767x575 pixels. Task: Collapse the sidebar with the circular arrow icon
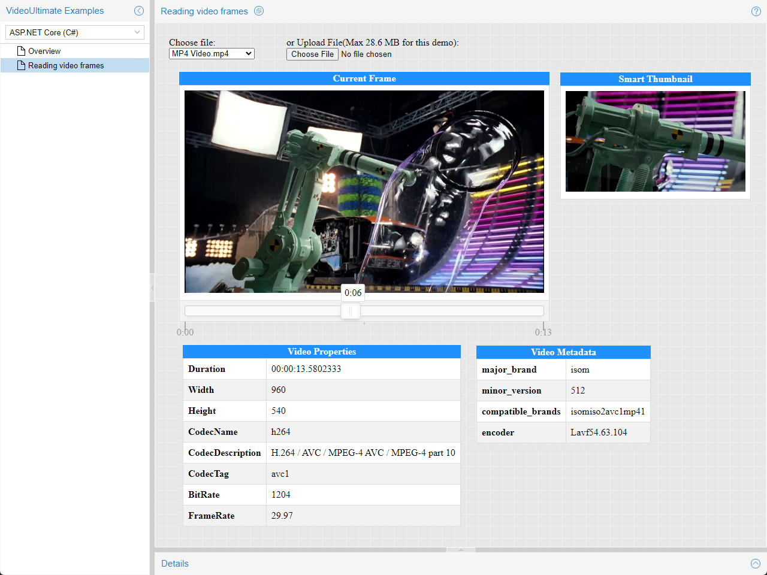click(x=139, y=11)
